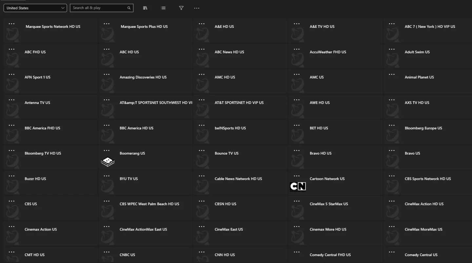Viewport: 472px width, 263px height.
Task: Select the satellite dish thumbnail of Bravo US
Action: pos(393,161)
